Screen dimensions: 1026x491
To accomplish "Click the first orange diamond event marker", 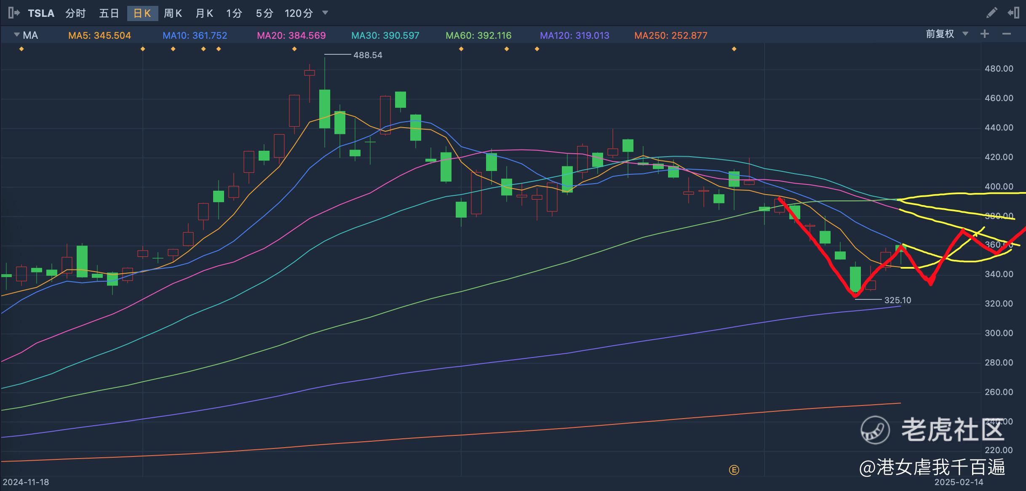I will click(21, 49).
